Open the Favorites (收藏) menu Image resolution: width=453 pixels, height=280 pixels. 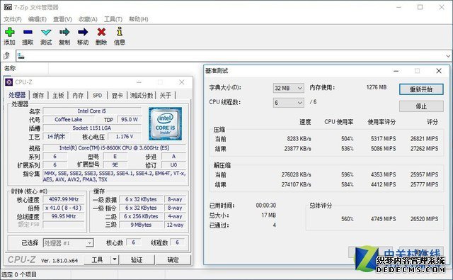click(88, 19)
